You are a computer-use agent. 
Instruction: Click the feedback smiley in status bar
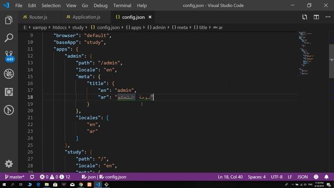tap(316, 177)
